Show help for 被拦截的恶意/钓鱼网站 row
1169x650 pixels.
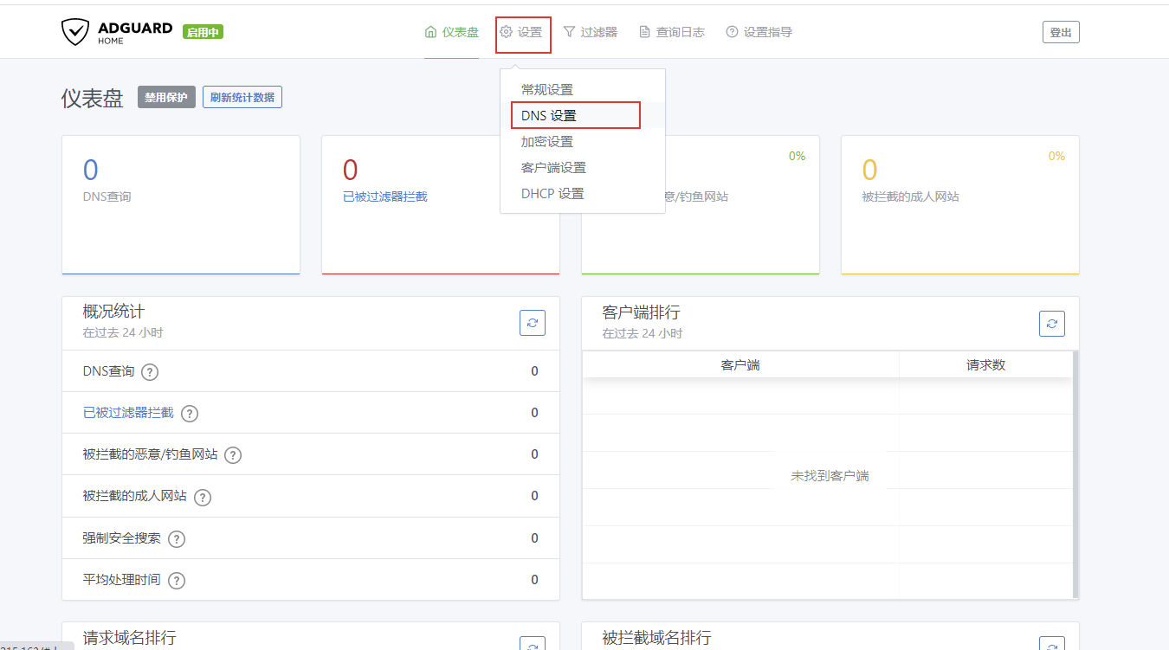click(x=233, y=455)
